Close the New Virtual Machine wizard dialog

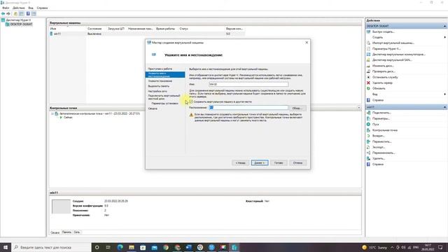(307, 43)
